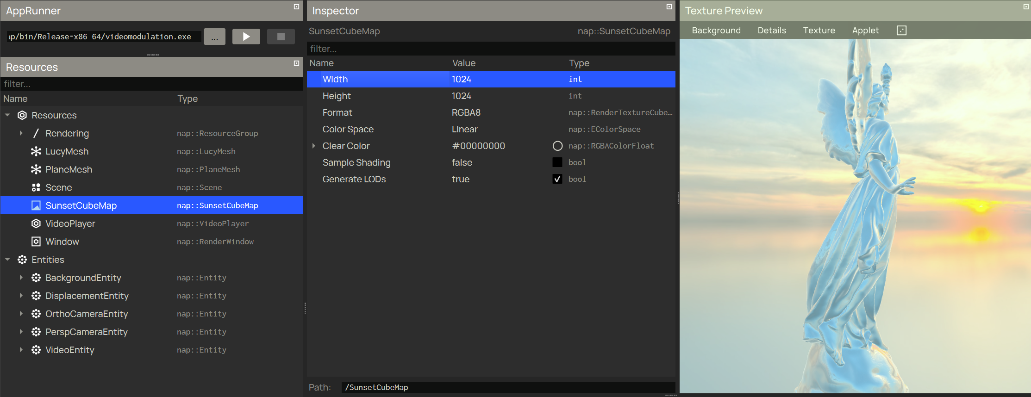Click the Rendering group slash icon
This screenshot has height=397, width=1031.
coord(36,133)
